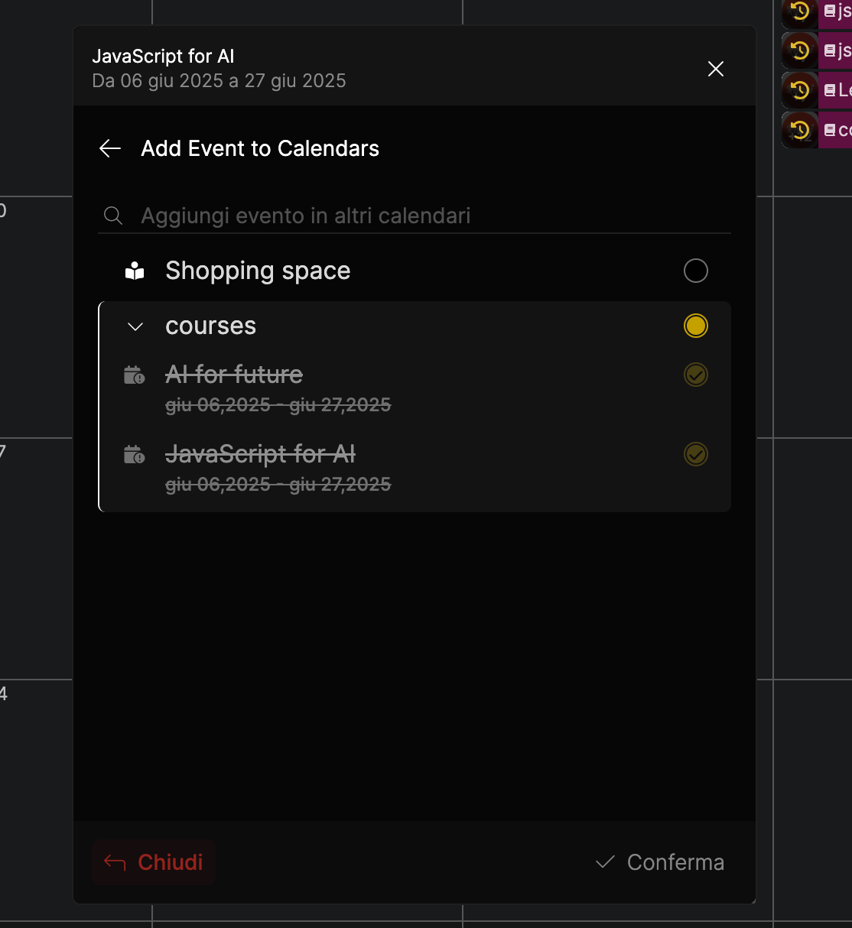Click the fourth history clock icon at top right

pyautogui.click(x=800, y=130)
